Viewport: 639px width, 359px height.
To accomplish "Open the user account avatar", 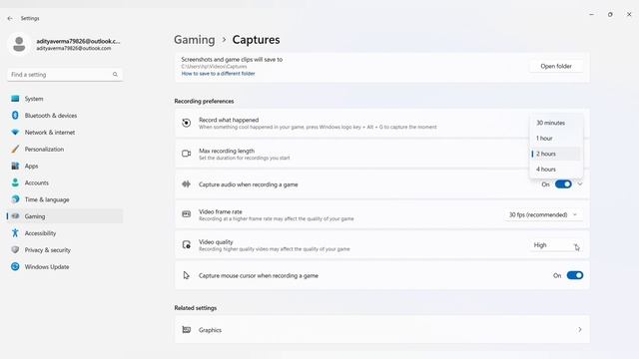I will [x=19, y=44].
